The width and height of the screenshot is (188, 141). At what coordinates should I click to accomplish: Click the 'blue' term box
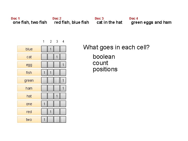29,49
